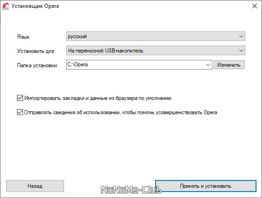Close the Opera installer window
Image resolution: width=262 pixels, height=198 pixels.
pos(254,6)
